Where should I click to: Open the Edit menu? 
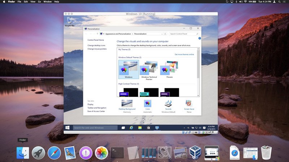pos(26,2)
